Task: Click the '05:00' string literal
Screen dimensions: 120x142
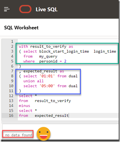Action: click(47, 86)
